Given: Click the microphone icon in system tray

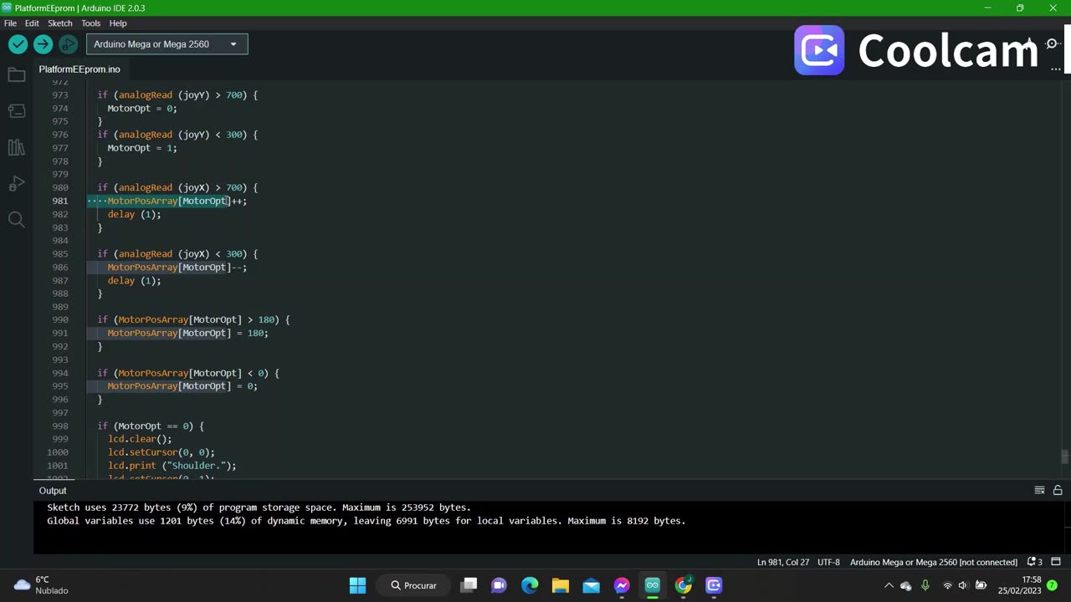Looking at the screenshot, I should tap(925, 585).
